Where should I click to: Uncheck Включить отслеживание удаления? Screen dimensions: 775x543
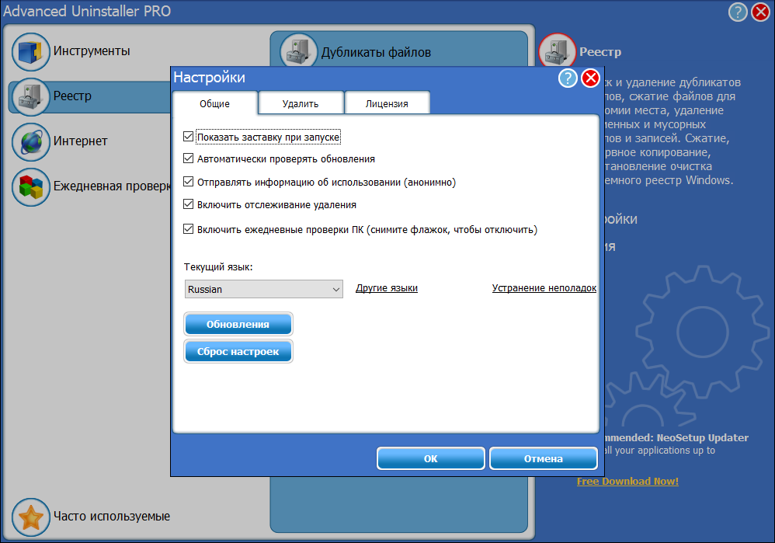point(188,205)
